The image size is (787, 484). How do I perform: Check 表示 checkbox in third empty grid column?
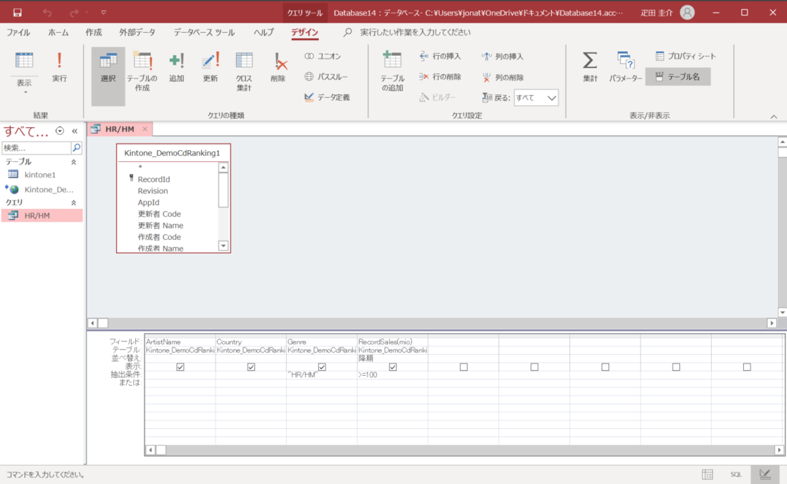pos(605,367)
